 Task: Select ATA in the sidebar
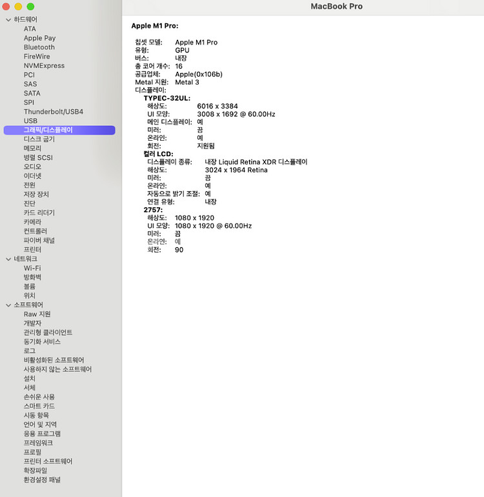[30, 29]
